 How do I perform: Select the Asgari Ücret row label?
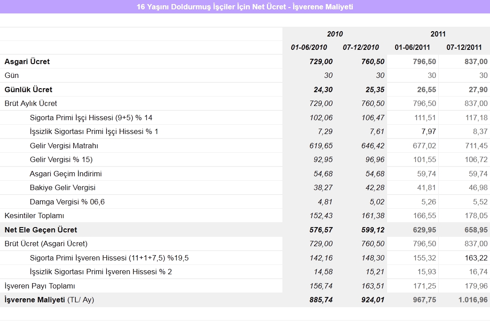click(x=27, y=61)
